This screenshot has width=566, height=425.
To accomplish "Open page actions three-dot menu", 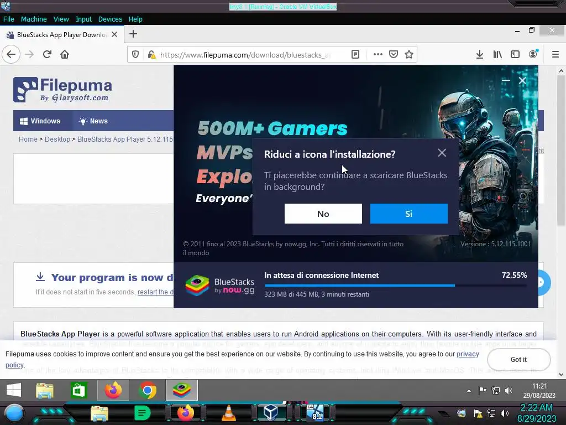I will 378,55.
